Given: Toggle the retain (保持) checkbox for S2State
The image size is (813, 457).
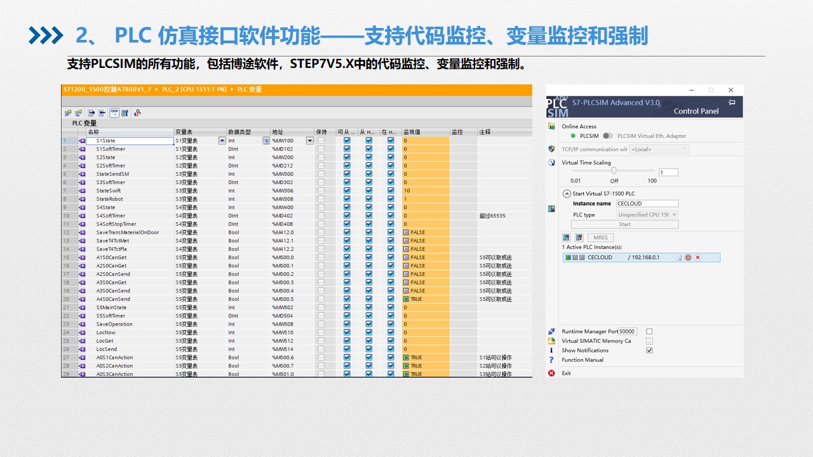Looking at the screenshot, I should click(321, 157).
